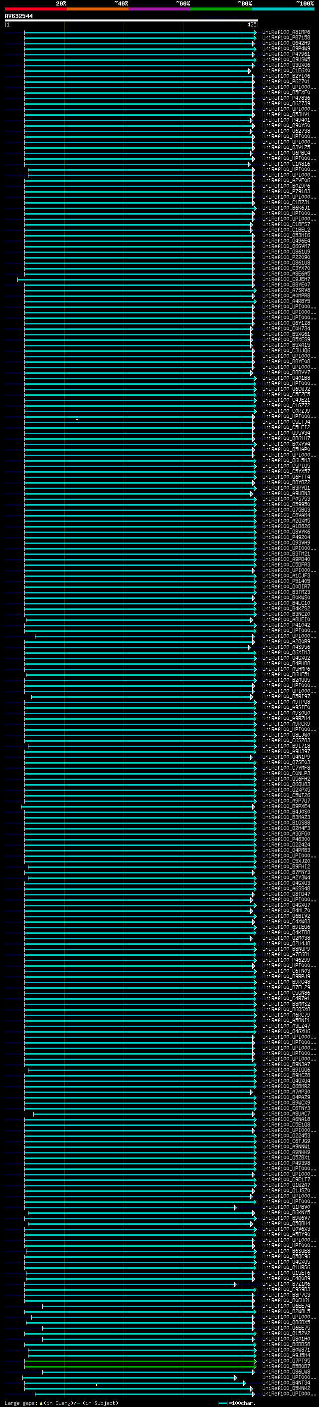Image resolution: width=319 pixels, height=1407 pixels.
Task: Select the UniRef100_B5FXF0 row label
Action: 286,93
